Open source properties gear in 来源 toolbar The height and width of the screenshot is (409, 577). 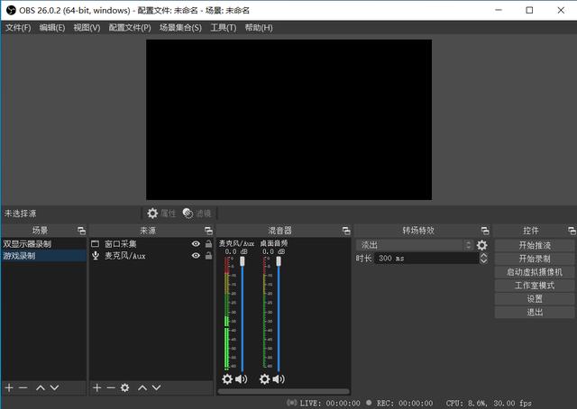(x=124, y=387)
